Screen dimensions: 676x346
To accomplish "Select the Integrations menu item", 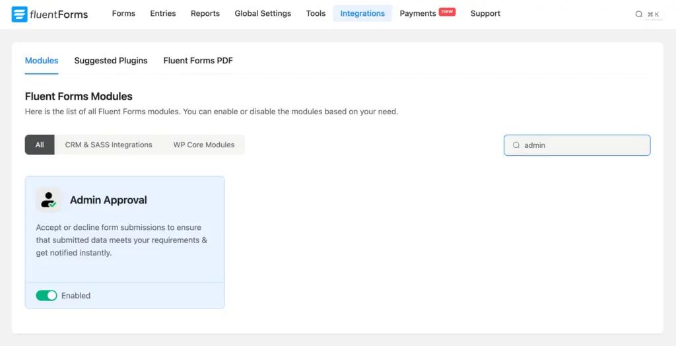I will pyautogui.click(x=362, y=13).
